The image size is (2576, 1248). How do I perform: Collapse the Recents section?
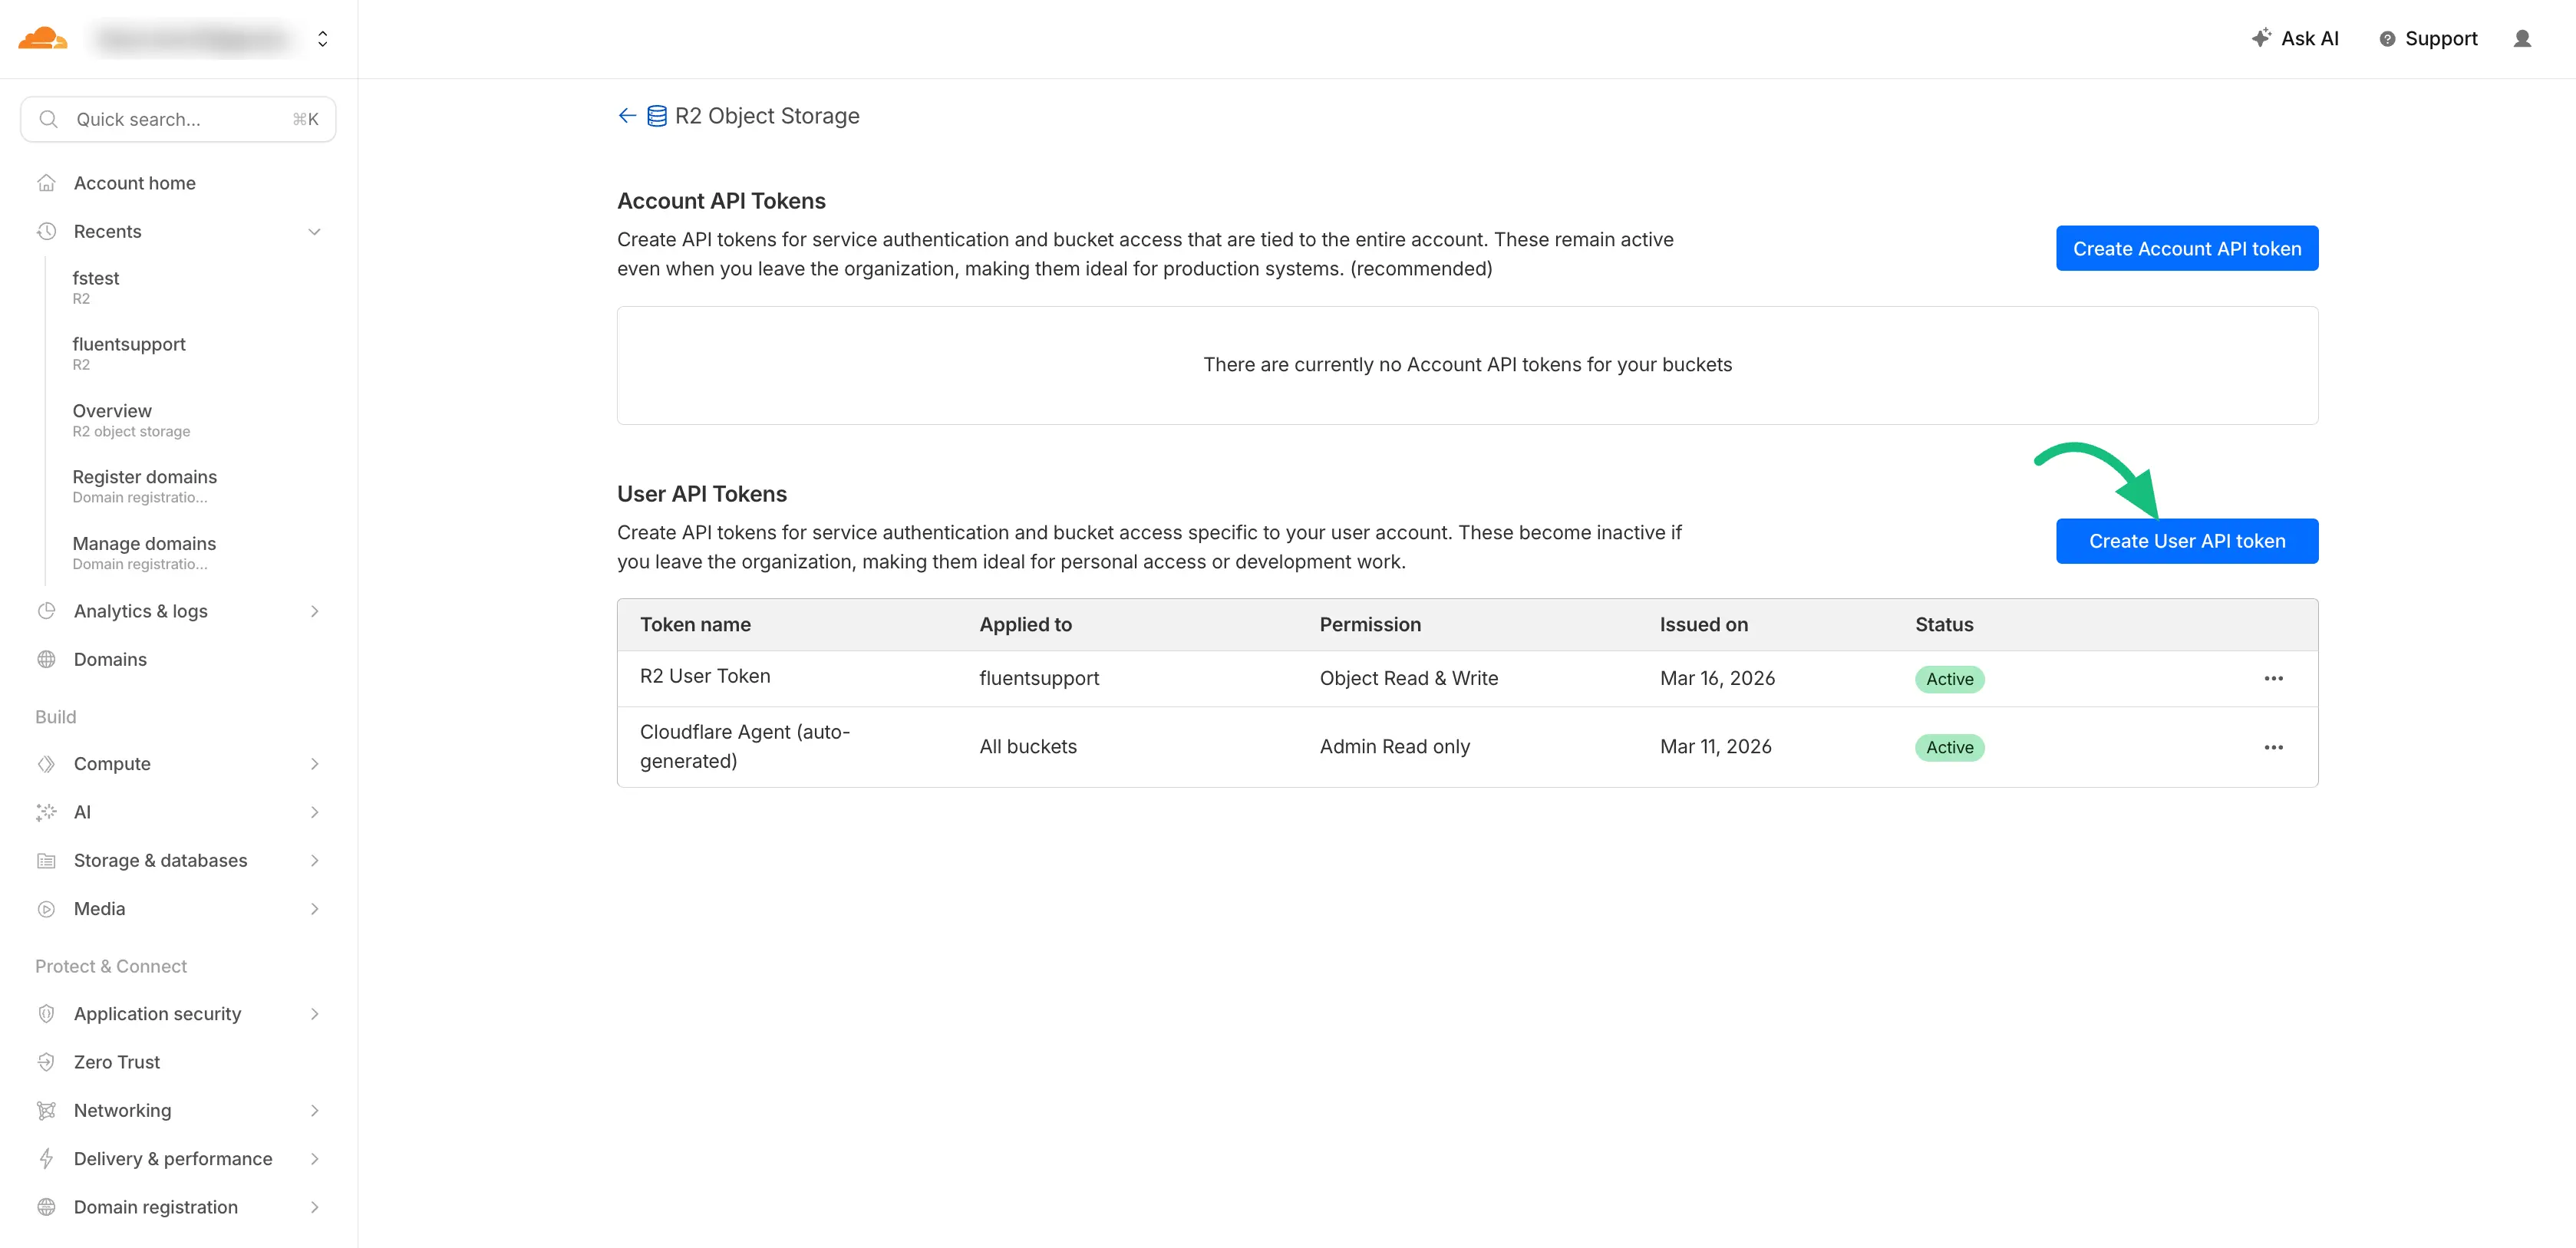click(314, 232)
